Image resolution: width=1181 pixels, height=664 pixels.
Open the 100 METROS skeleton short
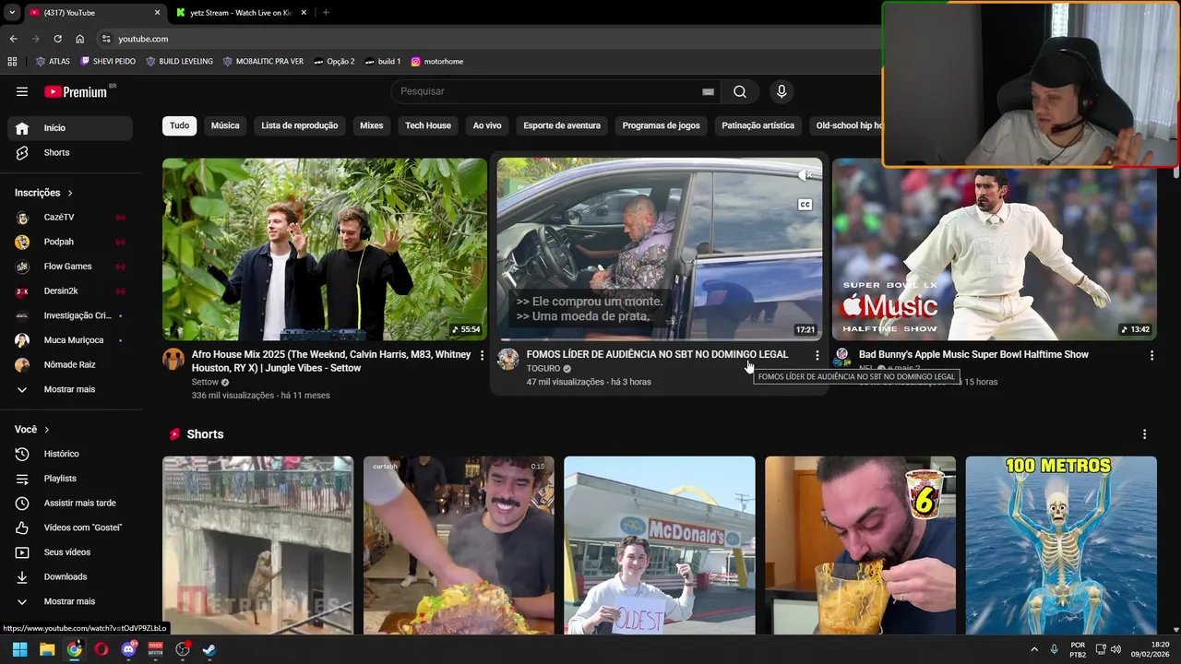click(x=1061, y=545)
